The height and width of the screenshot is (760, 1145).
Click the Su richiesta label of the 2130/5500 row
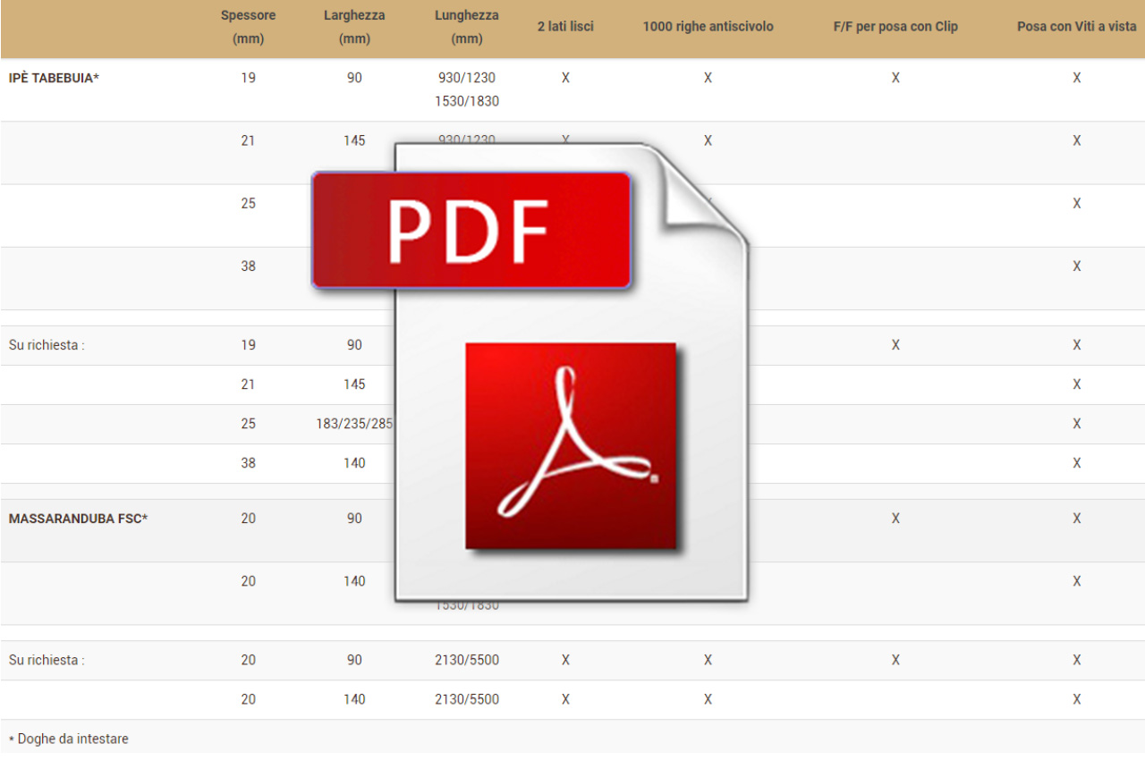click(x=47, y=660)
